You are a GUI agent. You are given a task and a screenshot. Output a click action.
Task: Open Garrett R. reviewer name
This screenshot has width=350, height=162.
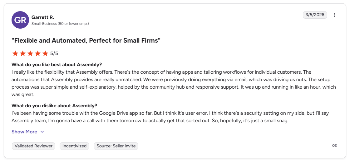pos(43,17)
